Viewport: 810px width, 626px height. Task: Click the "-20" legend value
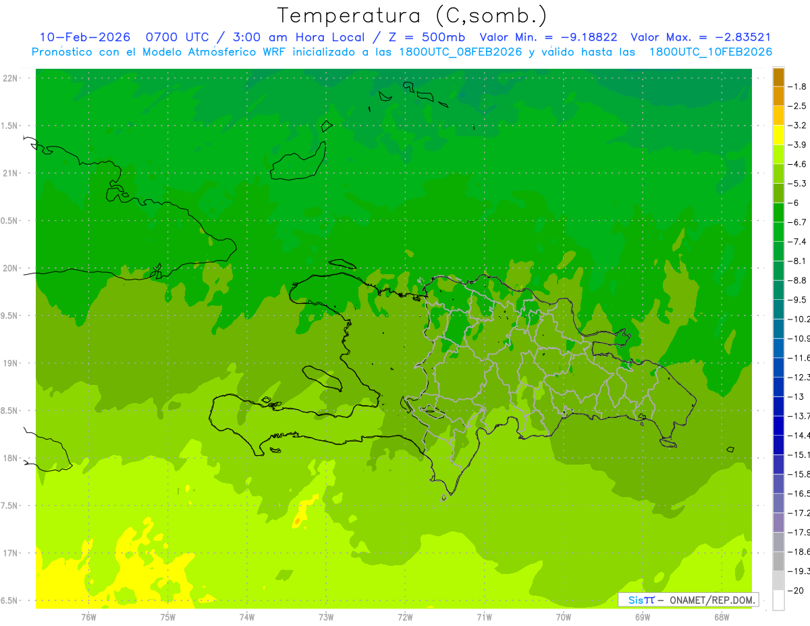796,591
